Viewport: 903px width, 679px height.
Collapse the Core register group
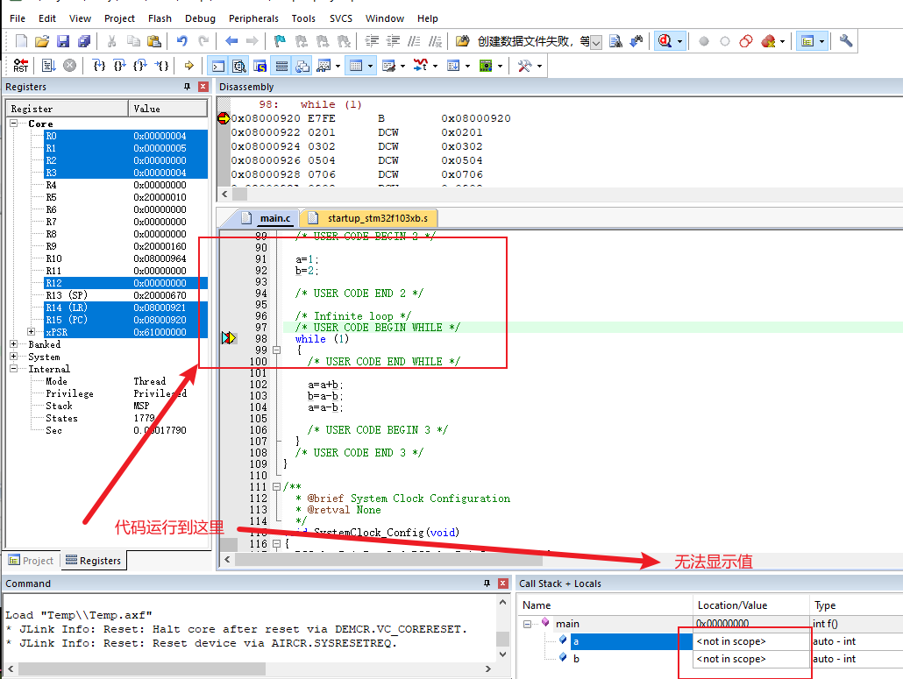(x=13, y=124)
